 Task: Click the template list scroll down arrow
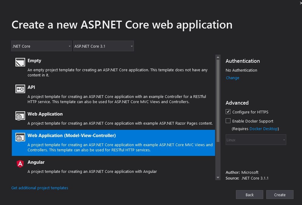(218, 178)
